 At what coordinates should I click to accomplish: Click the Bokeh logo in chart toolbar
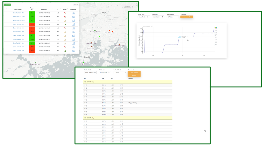coord(216,28)
